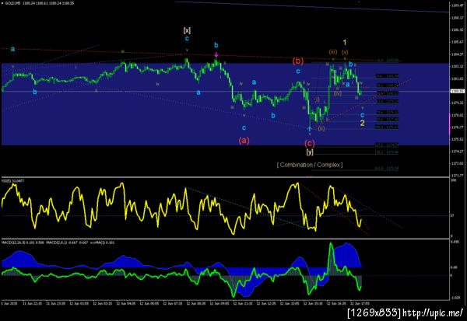Select the red (a) wave label
This screenshot has width=467, height=321.
(244, 140)
